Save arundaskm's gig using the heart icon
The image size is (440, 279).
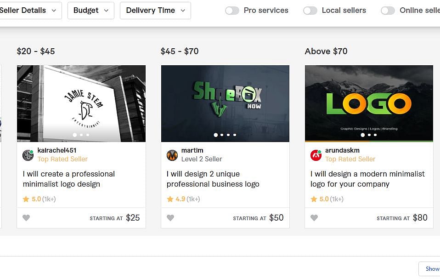pyautogui.click(x=314, y=218)
